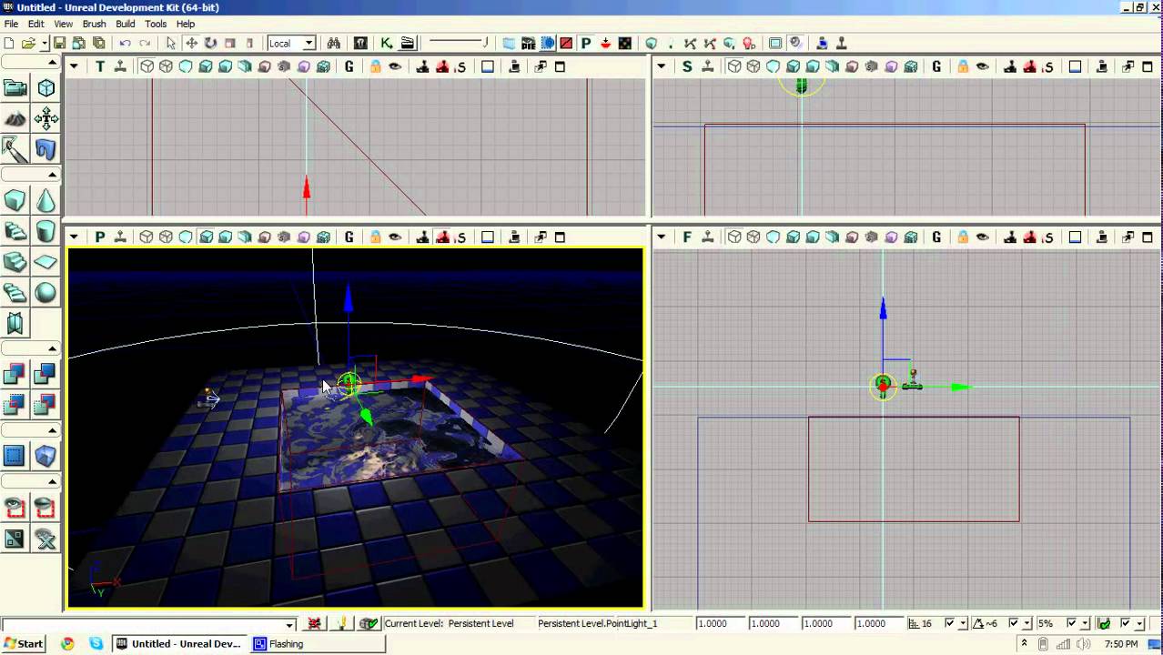Open the Matinee clapperboard tool
Image resolution: width=1163 pixels, height=655 pixels.
coord(407,43)
